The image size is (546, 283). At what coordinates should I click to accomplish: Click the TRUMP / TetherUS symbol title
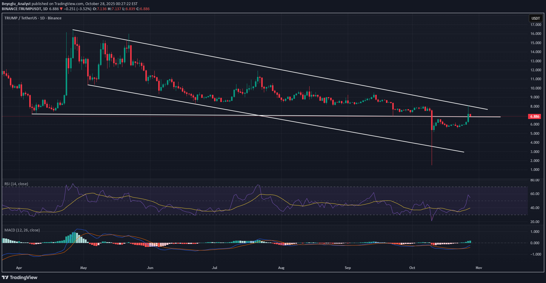pyautogui.click(x=33, y=18)
